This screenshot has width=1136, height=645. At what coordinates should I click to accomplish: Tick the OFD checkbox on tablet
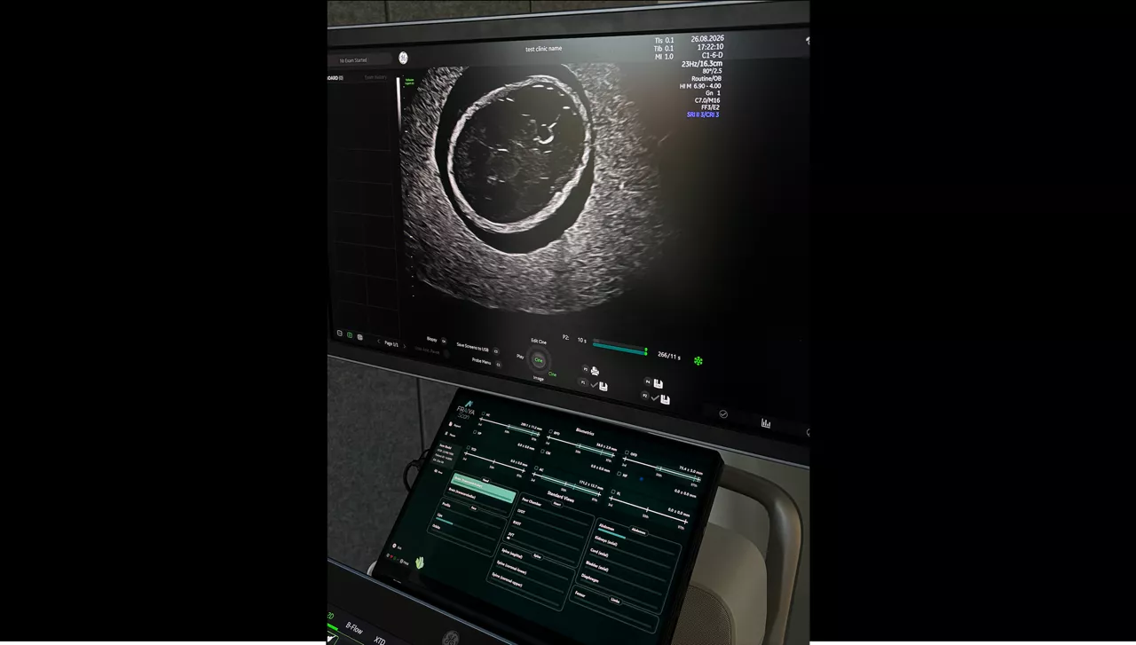[x=627, y=452]
